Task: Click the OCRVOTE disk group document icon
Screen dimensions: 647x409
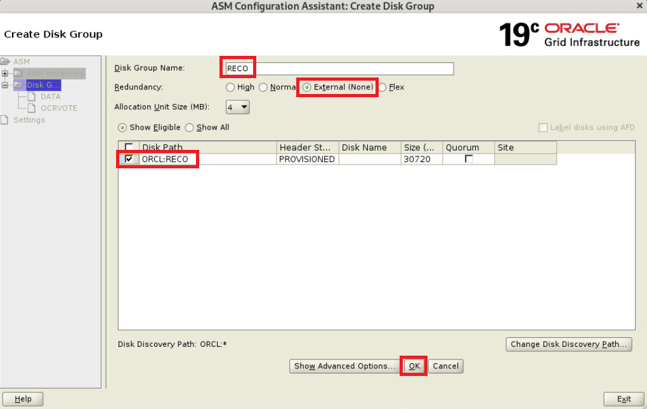Action: (32, 108)
